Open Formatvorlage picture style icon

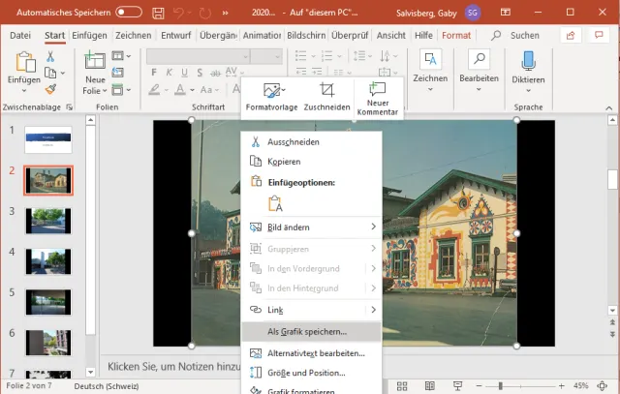[272, 90]
